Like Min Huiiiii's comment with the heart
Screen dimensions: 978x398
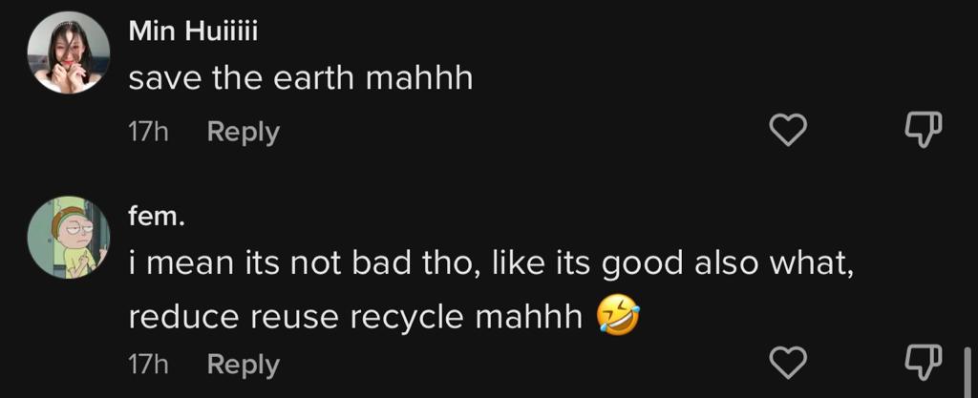pyautogui.click(x=788, y=131)
